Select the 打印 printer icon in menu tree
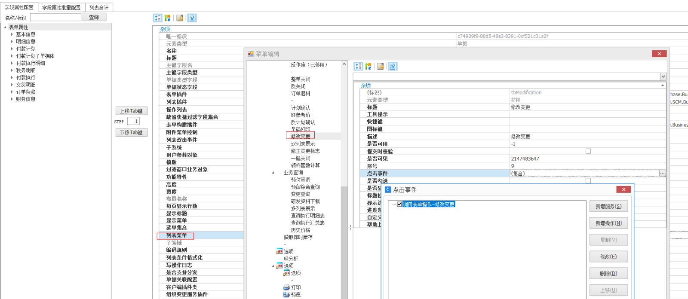The image size is (688, 299). click(286, 287)
